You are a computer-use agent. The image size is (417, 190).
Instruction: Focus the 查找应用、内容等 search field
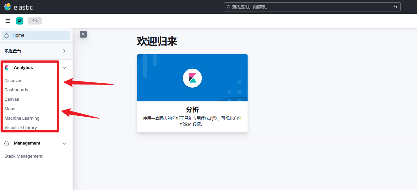(x=312, y=7)
